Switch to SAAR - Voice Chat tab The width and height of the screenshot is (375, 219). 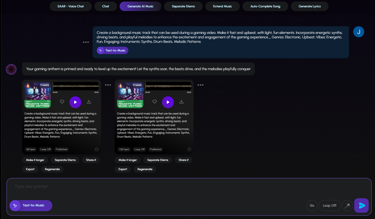click(71, 6)
